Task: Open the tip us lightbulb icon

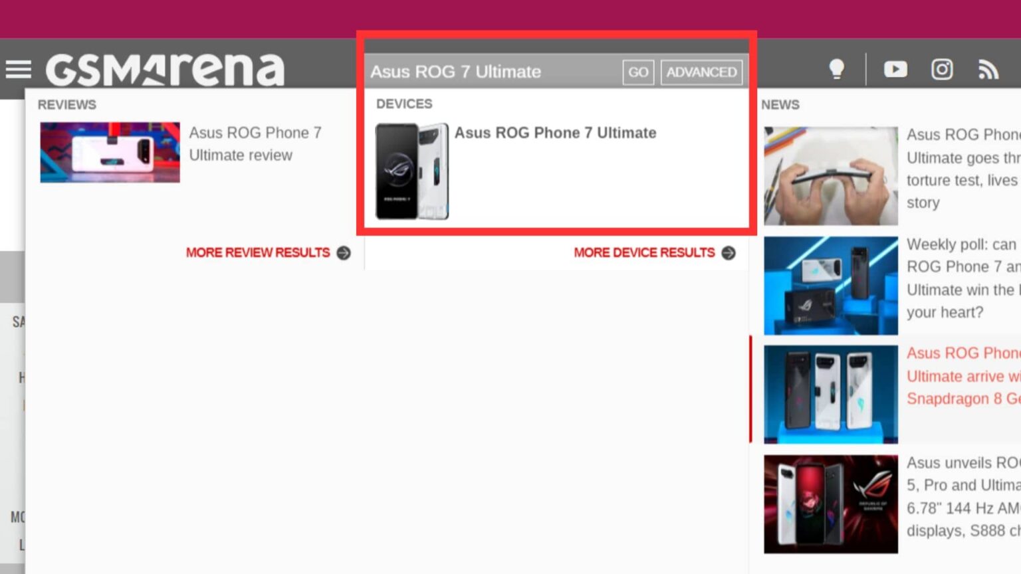Action: tap(837, 69)
